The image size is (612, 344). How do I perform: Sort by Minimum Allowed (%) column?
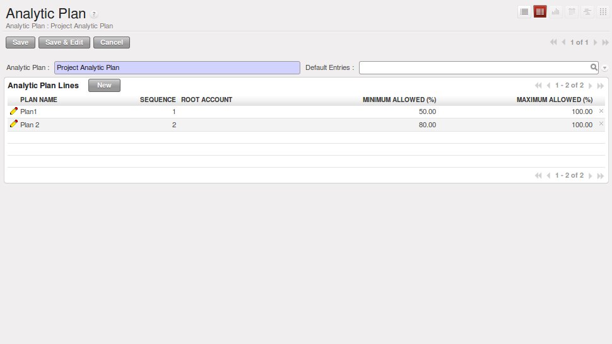[x=399, y=100]
